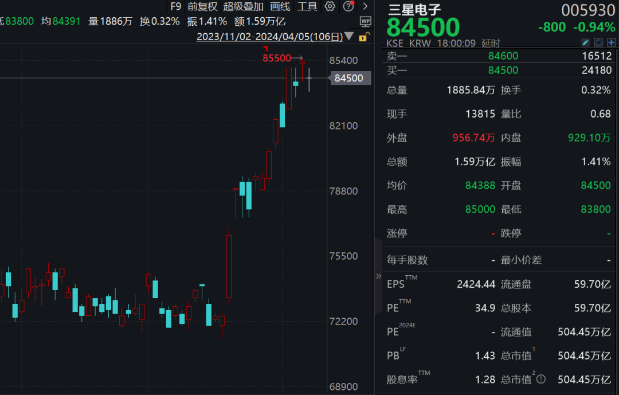Collapse the quote panel with double-arrow handle

[378, 276]
